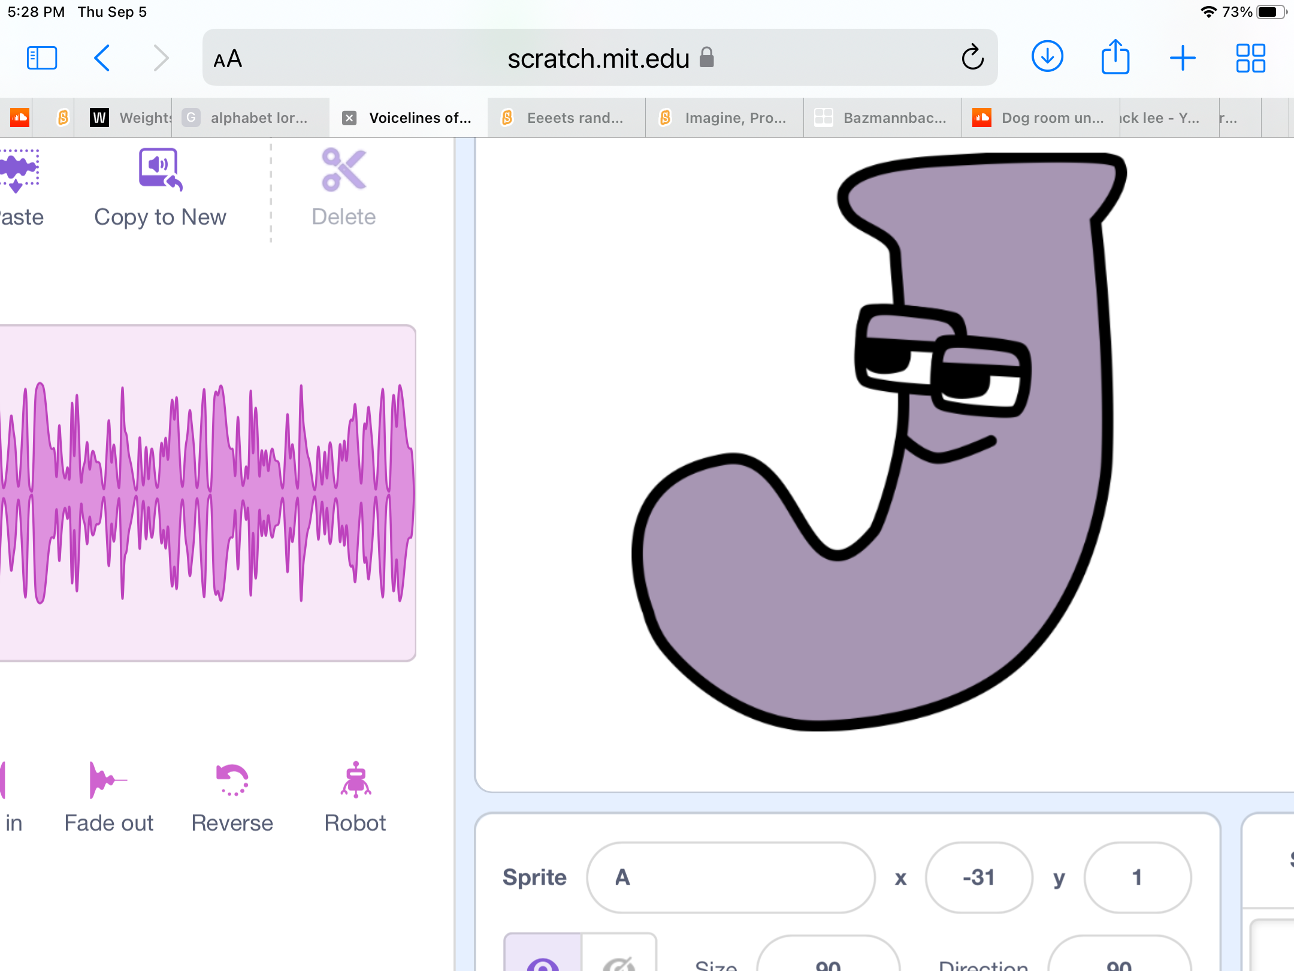Open the AA reader view menu
Screen dimensions: 1294x971
coord(228,59)
